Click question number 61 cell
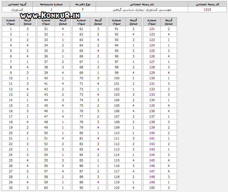This screenshot has width=228, height=192. pyautogui.click(x=81, y=29)
